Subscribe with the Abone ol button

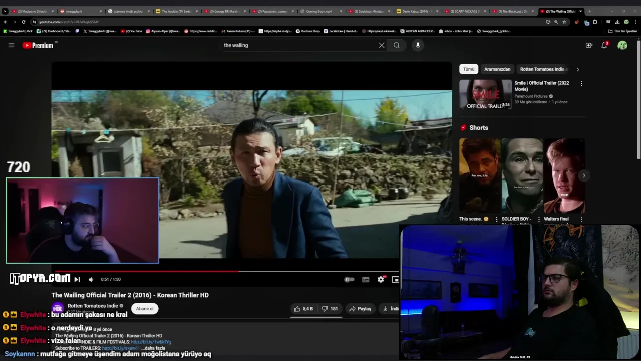pyautogui.click(x=145, y=309)
